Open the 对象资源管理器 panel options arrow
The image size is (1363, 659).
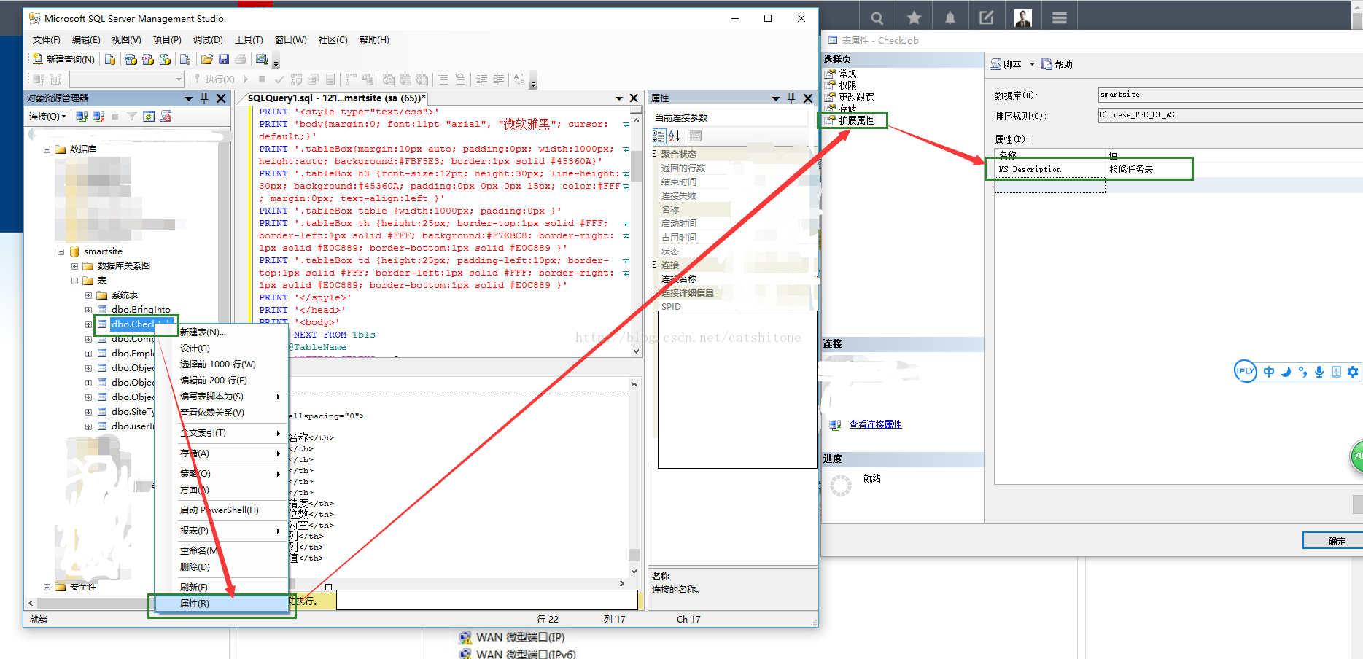point(189,98)
